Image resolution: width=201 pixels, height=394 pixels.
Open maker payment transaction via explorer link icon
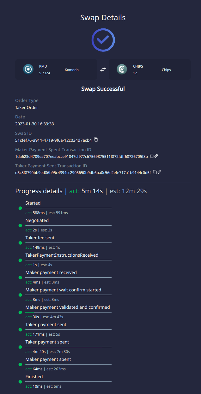point(155,156)
